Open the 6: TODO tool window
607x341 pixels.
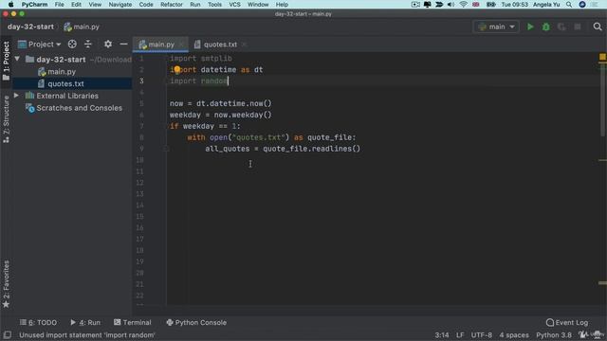coord(38,322)
